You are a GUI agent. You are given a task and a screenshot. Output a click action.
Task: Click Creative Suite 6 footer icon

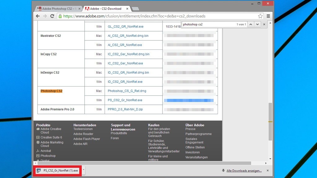click(x=38, y=137)
